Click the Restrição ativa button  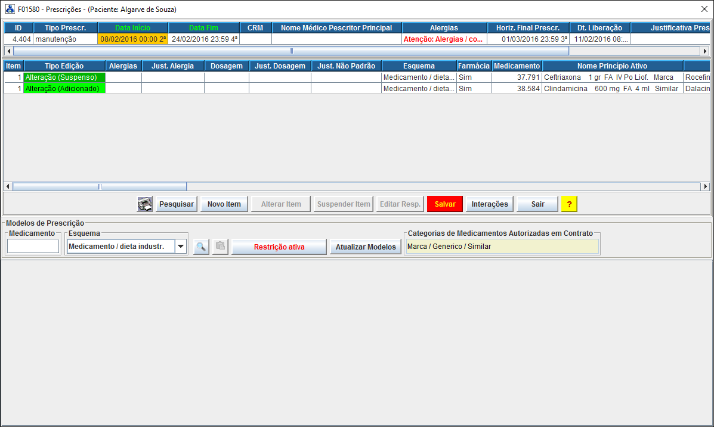click(279, 247)
